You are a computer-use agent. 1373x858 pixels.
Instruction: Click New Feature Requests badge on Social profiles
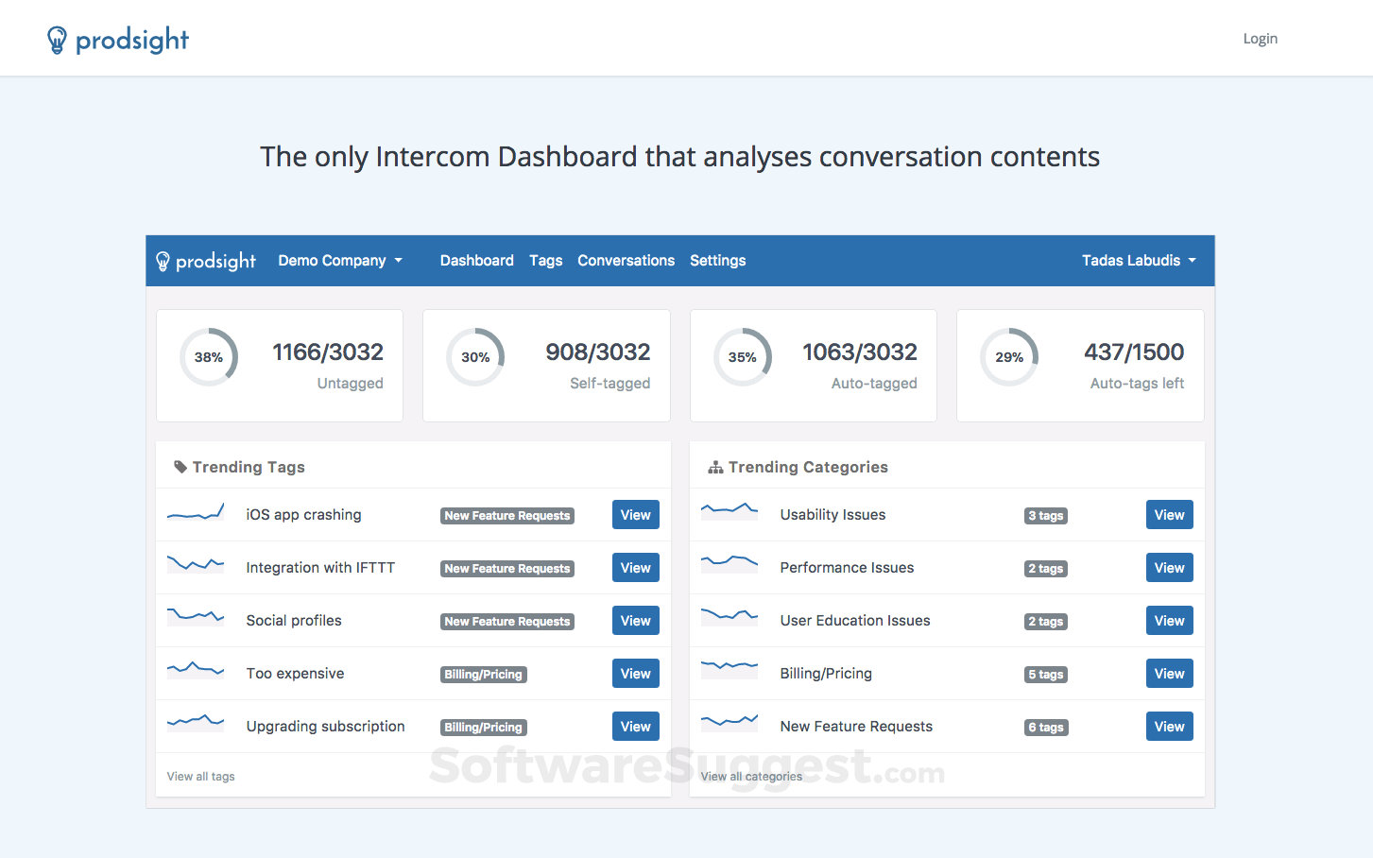507,622
